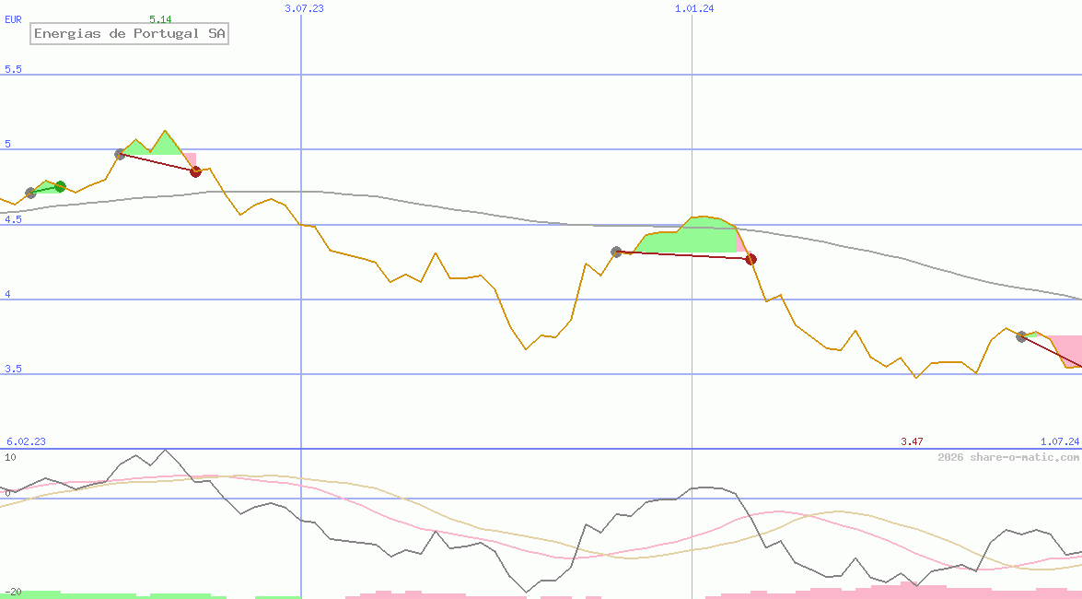Viewport: 1082px width, 599px height.
Task: Select the red exit dot near the 5 EUR line
Action: pos(195,171)
